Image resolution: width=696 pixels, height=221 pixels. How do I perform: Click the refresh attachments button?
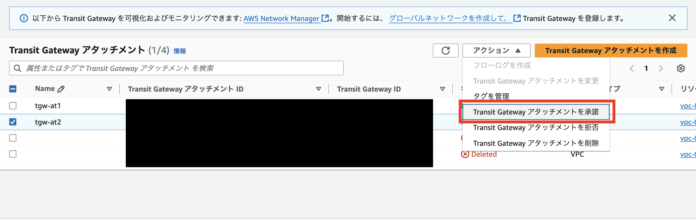[446, 51]
